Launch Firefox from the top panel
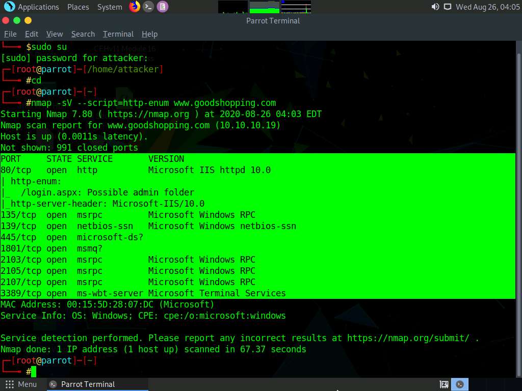Viewport: 522px width, 391px height. click(x=135, y=7)
